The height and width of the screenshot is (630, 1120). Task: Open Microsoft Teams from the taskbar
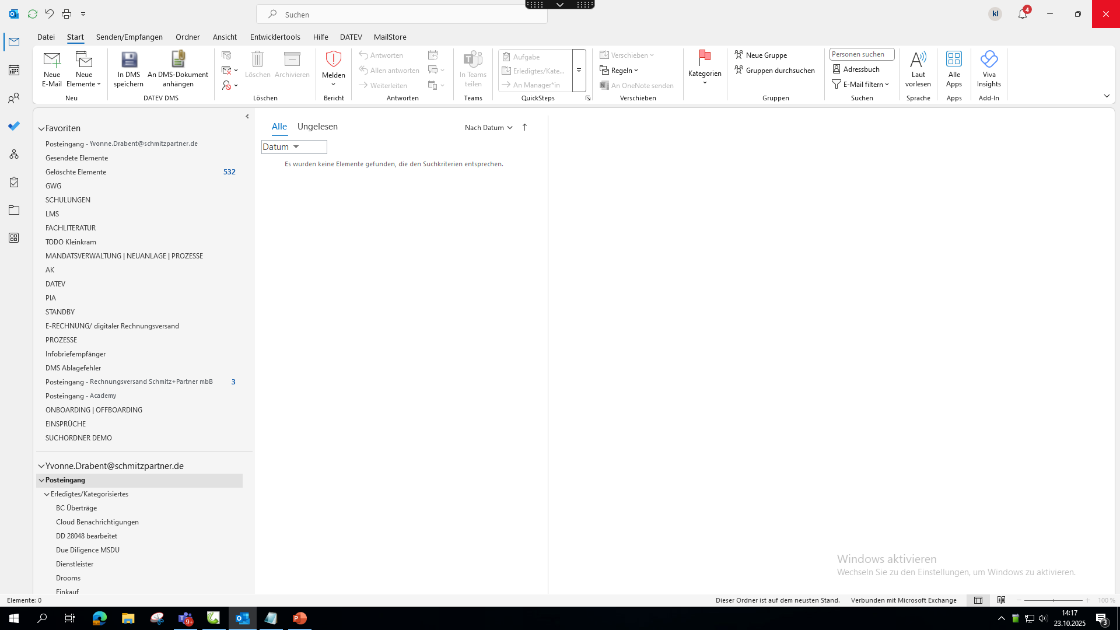click(185, 618)
